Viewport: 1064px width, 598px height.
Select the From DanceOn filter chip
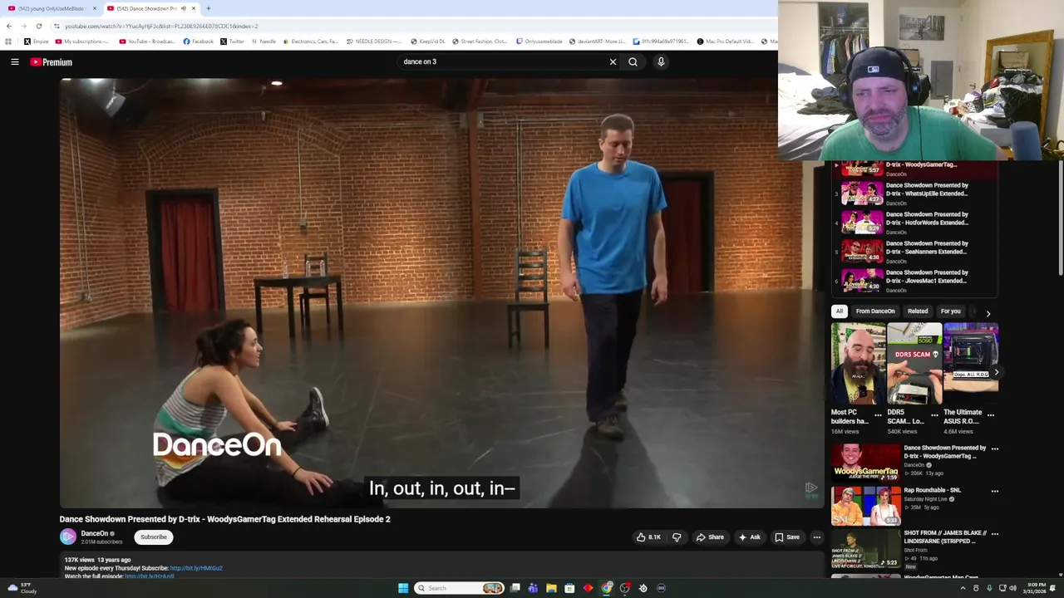(x=875, y=311)
